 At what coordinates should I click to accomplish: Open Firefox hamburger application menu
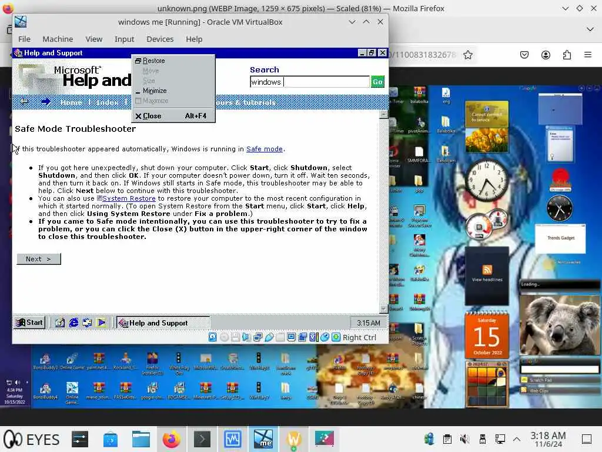[588, 55]
